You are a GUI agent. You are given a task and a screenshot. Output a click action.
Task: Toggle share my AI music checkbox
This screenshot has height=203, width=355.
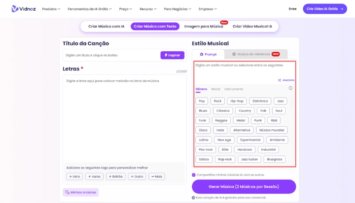(194, 175)
